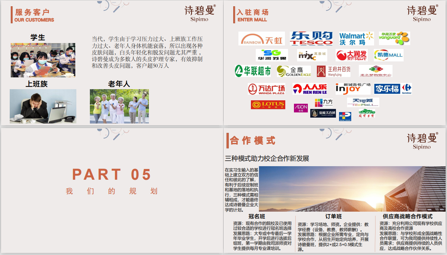Click the Tesco 乐购 logo

pyautogui.click(x=311, y=39)
